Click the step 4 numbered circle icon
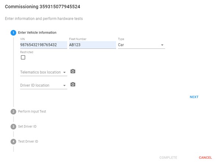Image resolution: width=221 pixels, height=162 pixels. (13, 142)
